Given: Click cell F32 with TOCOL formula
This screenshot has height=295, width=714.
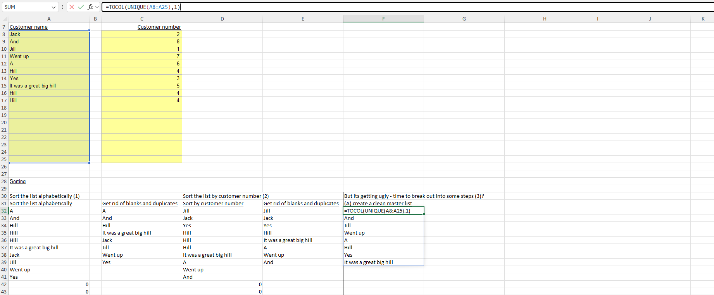Looking at the screenshot, I should [383, 211].
